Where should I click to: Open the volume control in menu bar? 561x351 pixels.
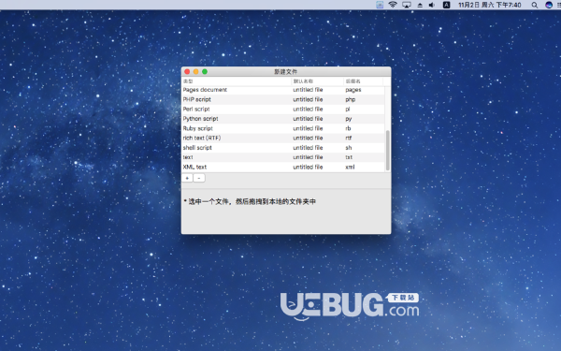coord(432,5)
